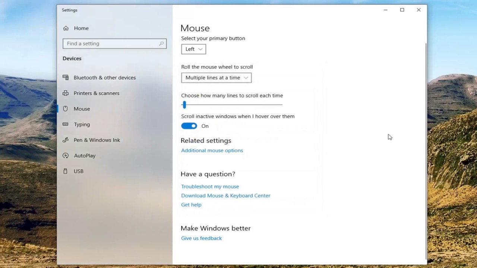Toggle scroll inactive windows switch off
Image resolution: width=477 pixels, height=268 pixels.
(x=189, y=126)
